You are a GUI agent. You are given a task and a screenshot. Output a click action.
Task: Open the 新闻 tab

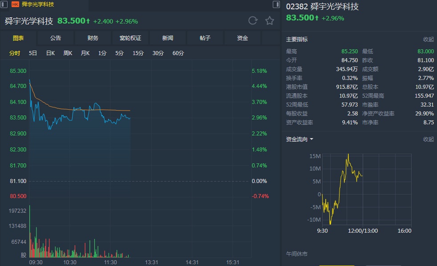pyautogui.click(x=168, y=38)
